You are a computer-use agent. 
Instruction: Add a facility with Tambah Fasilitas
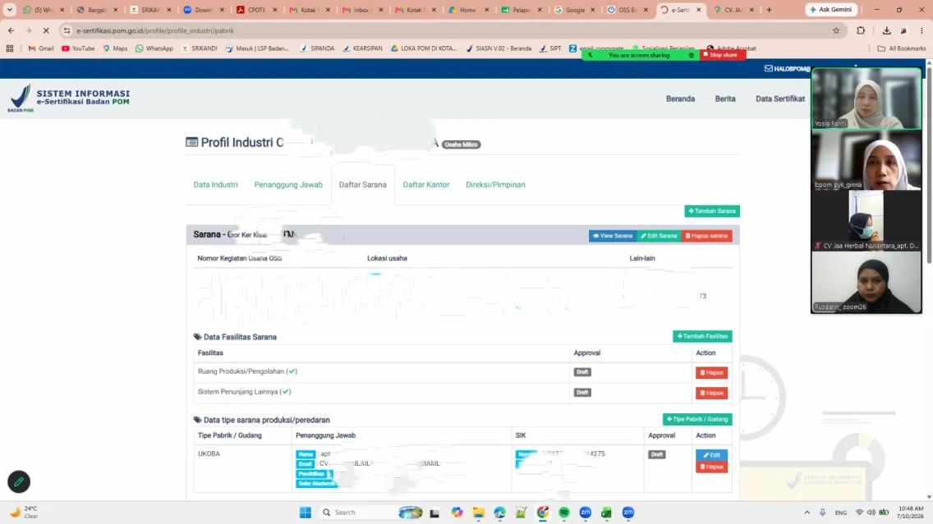(x=702, y=336)
